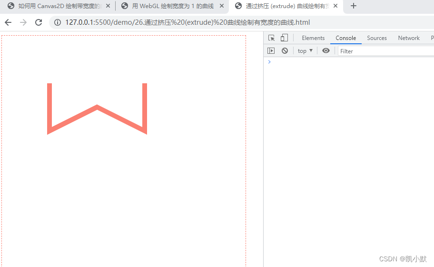Click the browser back arrow
This screenshot has height=267, width=434.
click(8, 22)
